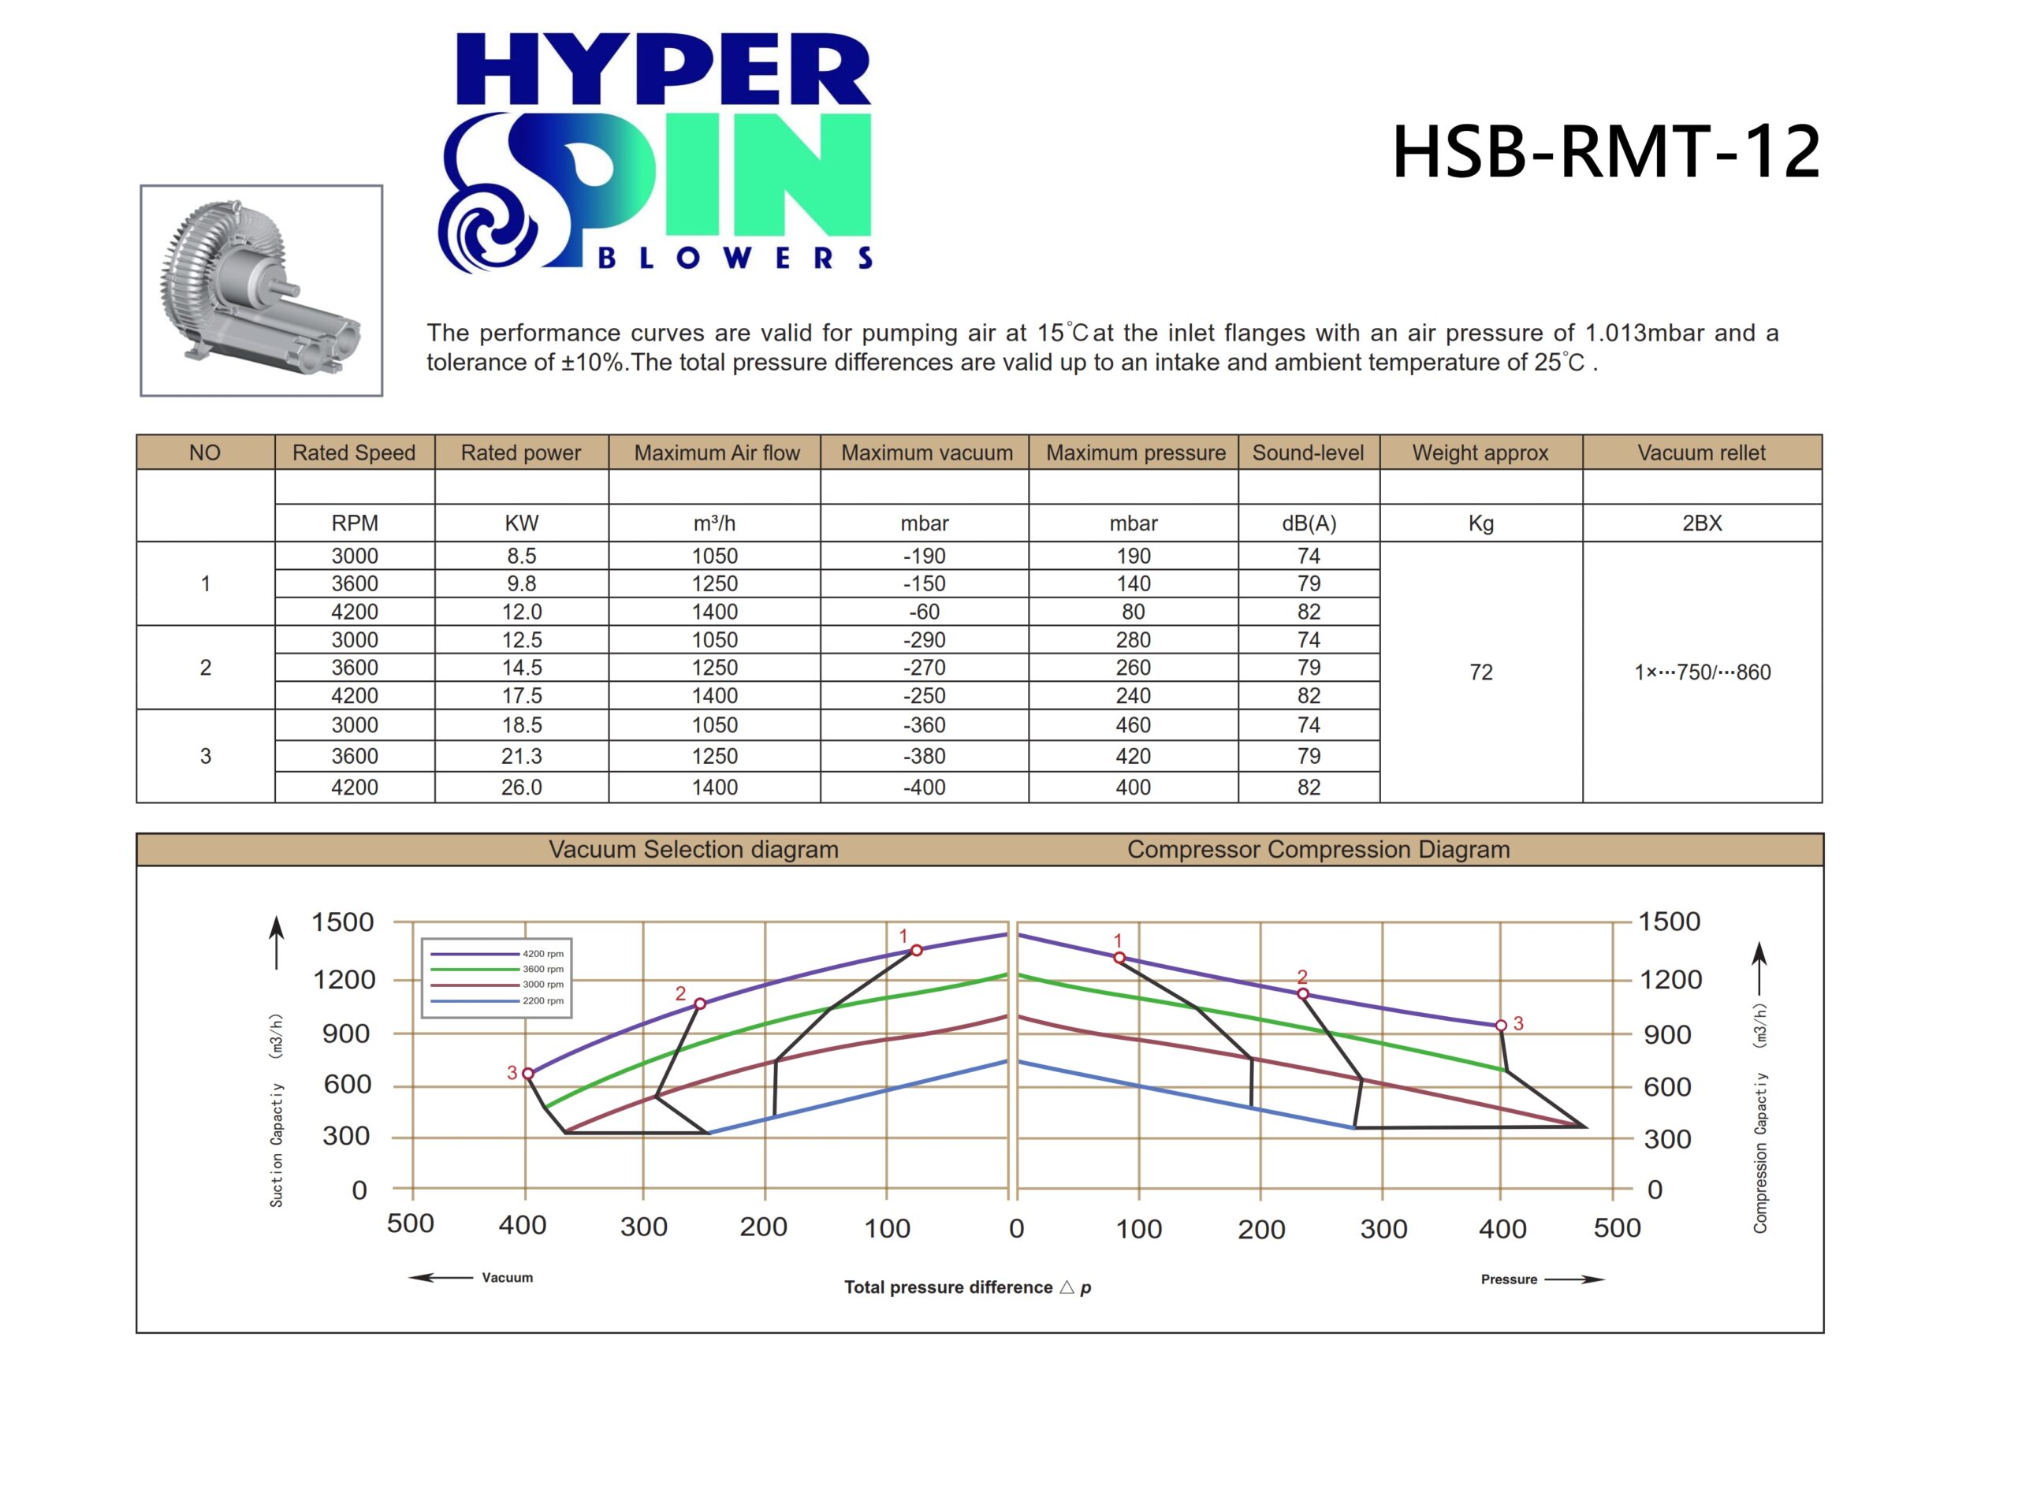Click the right Pressure direction arrow
The height and width of the screenshot is (1497, 2018).
pos(1574,1279)
